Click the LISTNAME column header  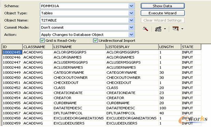(x=79, y=47)
